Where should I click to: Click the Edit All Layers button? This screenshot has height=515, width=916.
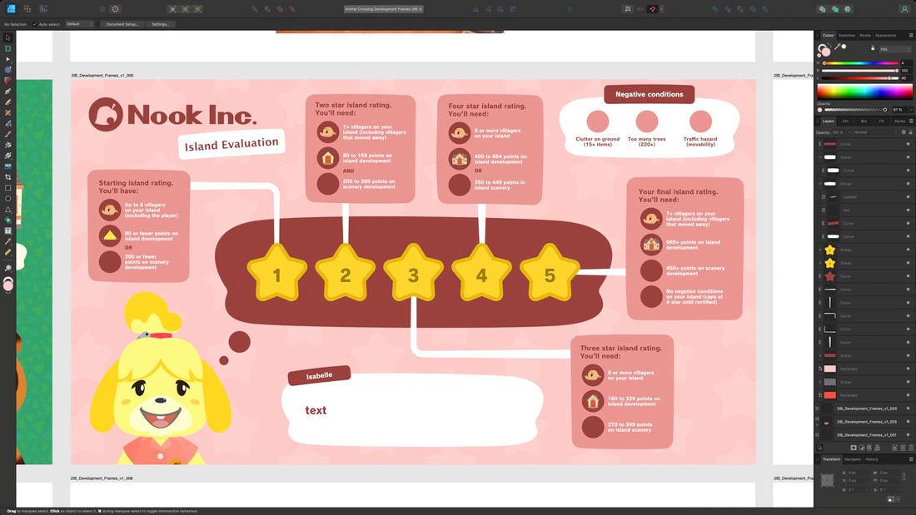click(x=819, y=448)
